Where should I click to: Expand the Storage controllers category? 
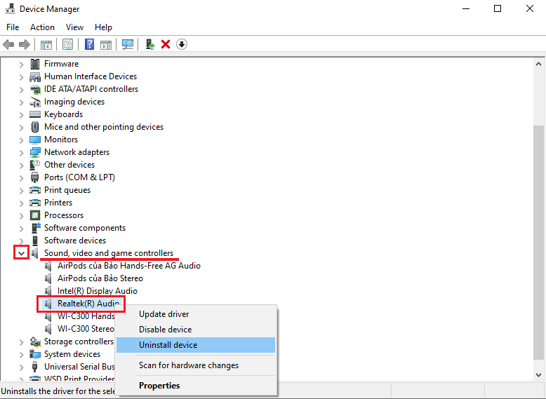21,342
